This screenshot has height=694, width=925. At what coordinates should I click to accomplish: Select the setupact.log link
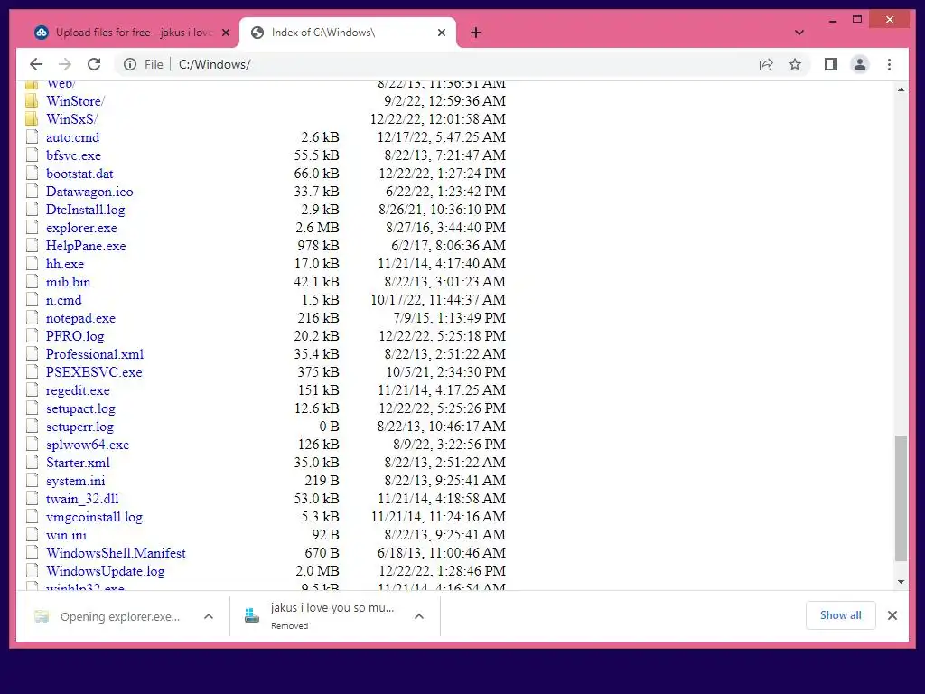point(80,408)
